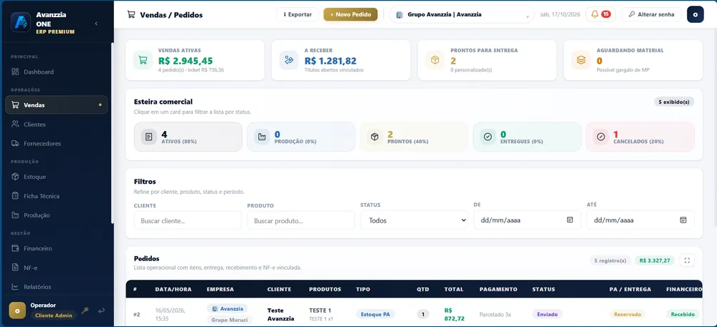Focus the Buscar cliente input field
Screen dimensions: 717x327
click(187, 220)
